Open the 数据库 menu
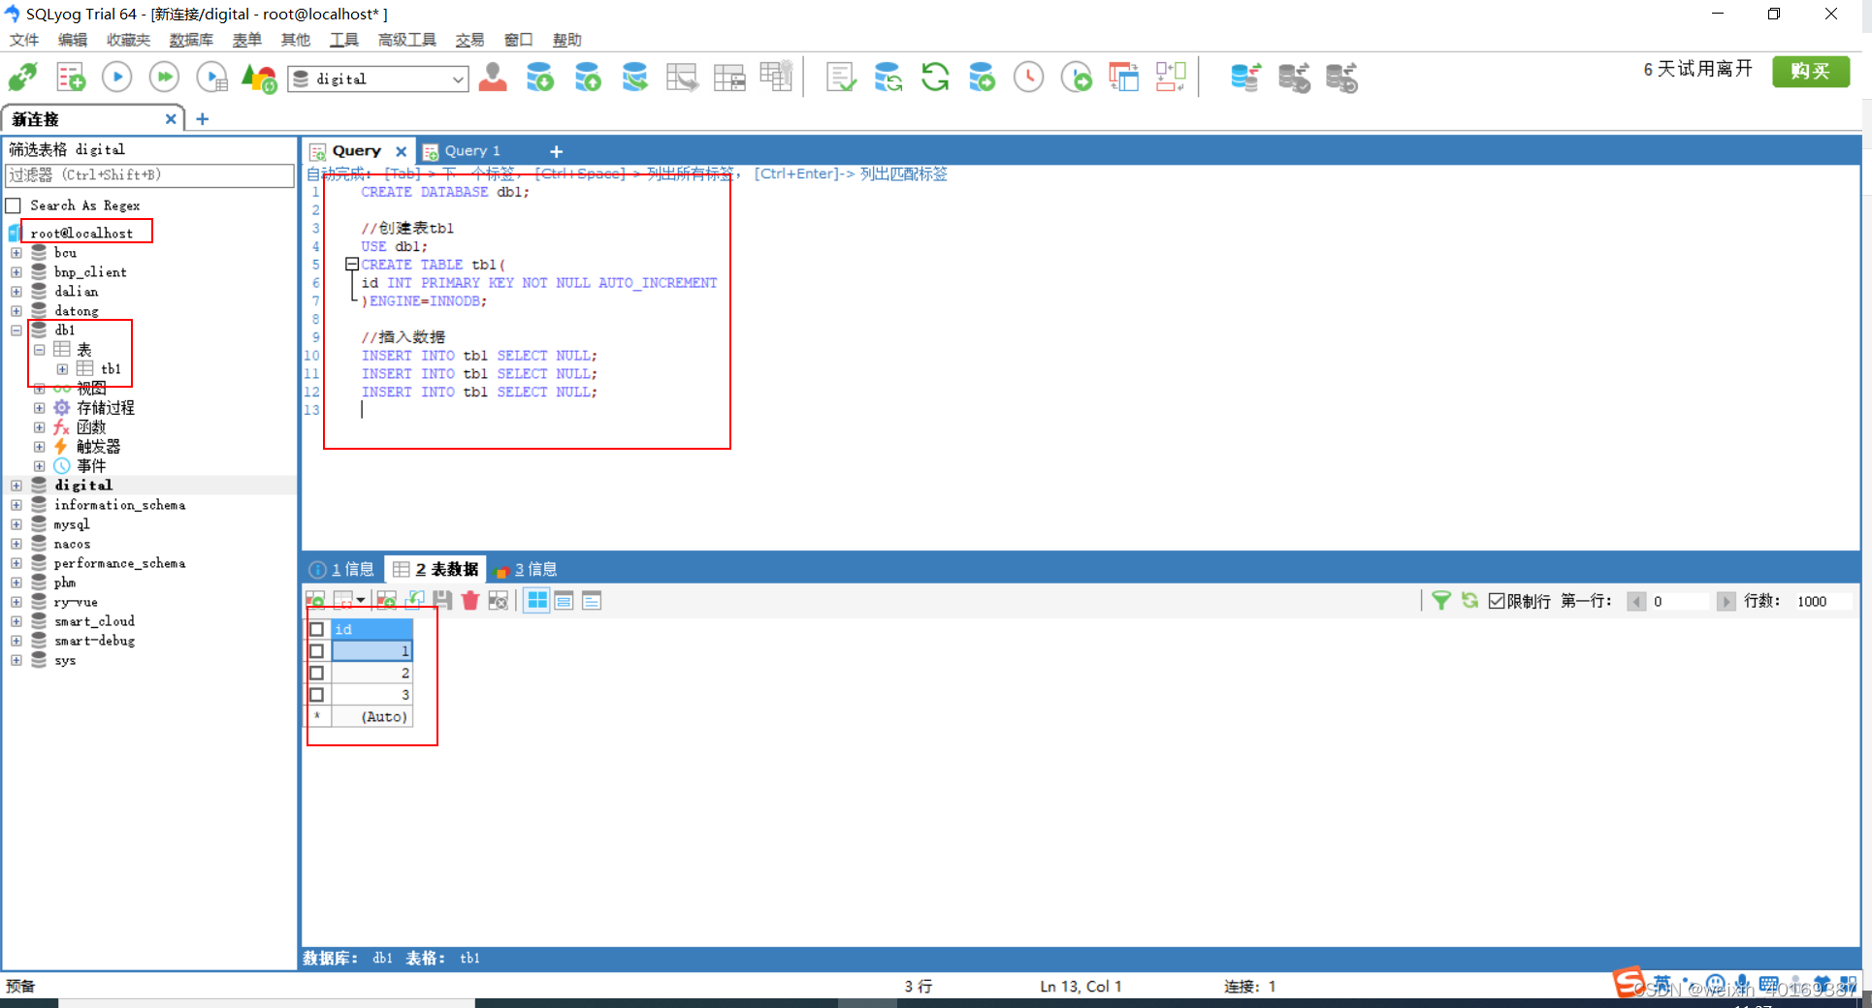This screenshot has height=1008, width=1872. click(191, 40)
